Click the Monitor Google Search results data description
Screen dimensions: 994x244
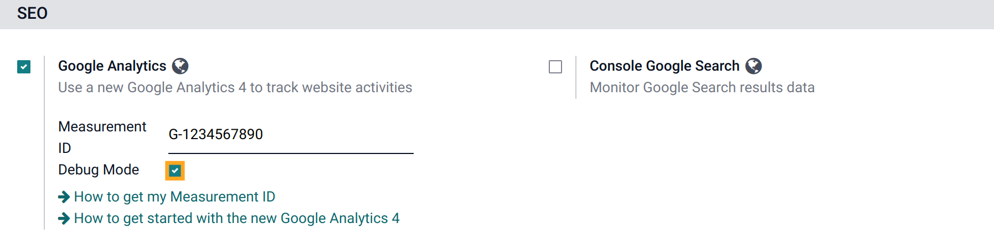(x=702, y=87)
